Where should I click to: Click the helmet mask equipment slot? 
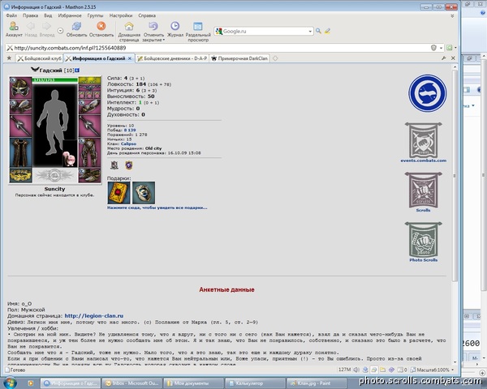[x=20, y=88]
